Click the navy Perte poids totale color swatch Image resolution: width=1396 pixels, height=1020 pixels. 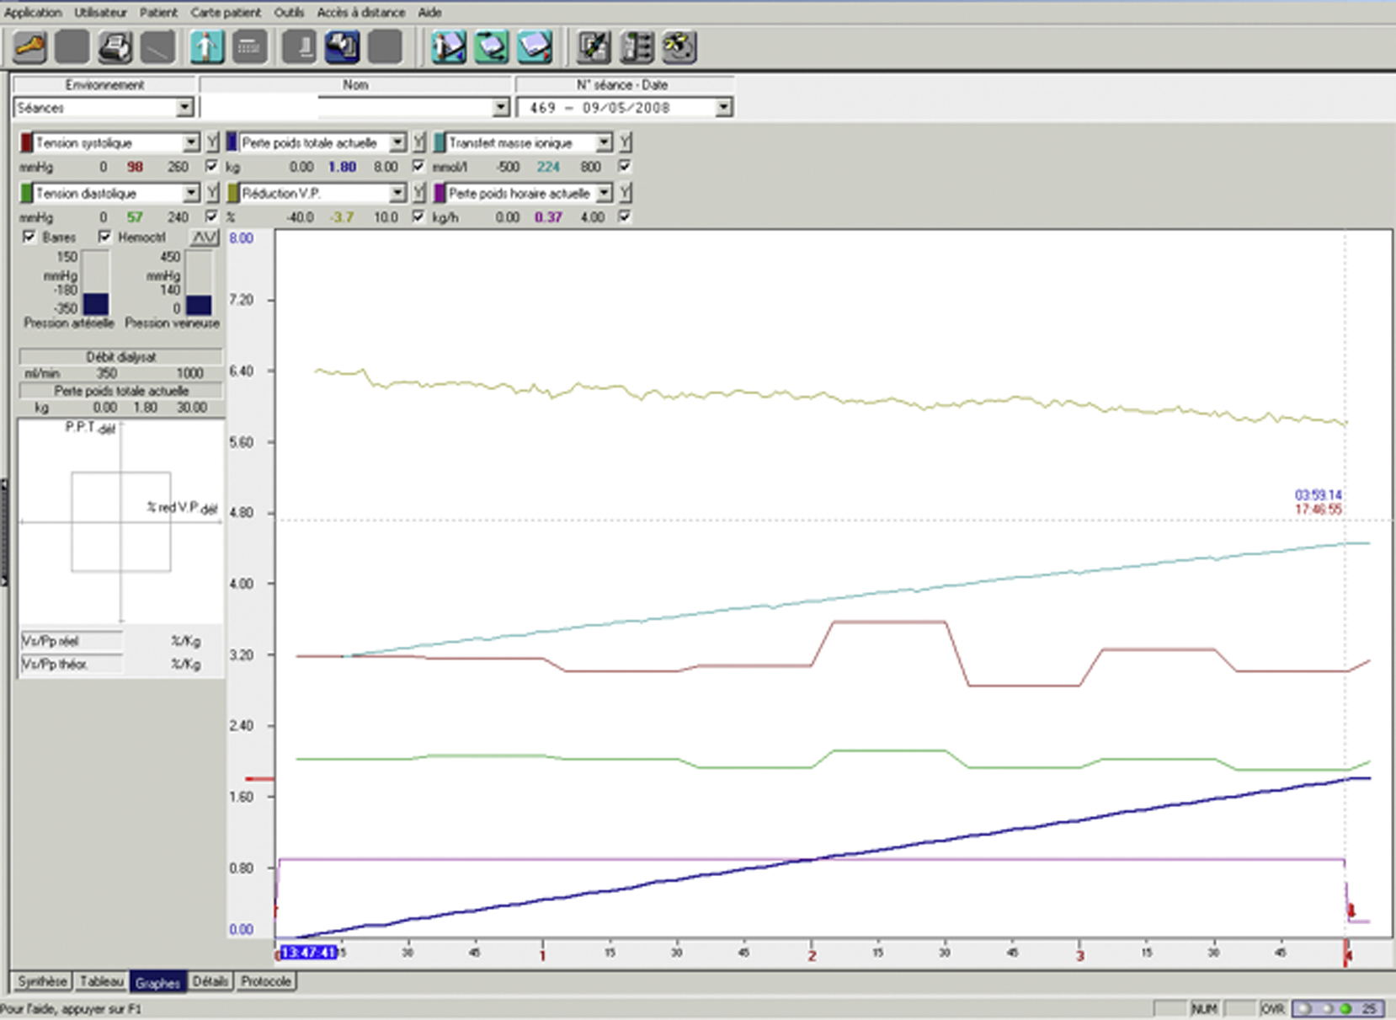click(232, 142)
